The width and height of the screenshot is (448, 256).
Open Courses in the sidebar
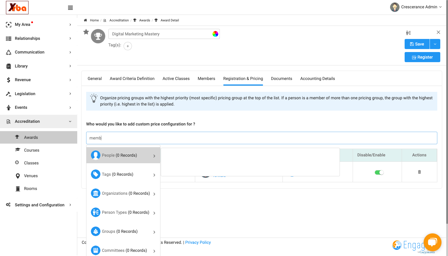(x=39, y=150)
